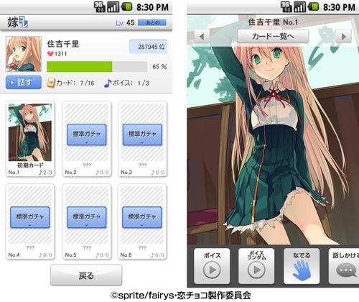Screen dimensions: 359x302
Task: Tap the battery icon on left screen
Action: click(x=126, y=6)
